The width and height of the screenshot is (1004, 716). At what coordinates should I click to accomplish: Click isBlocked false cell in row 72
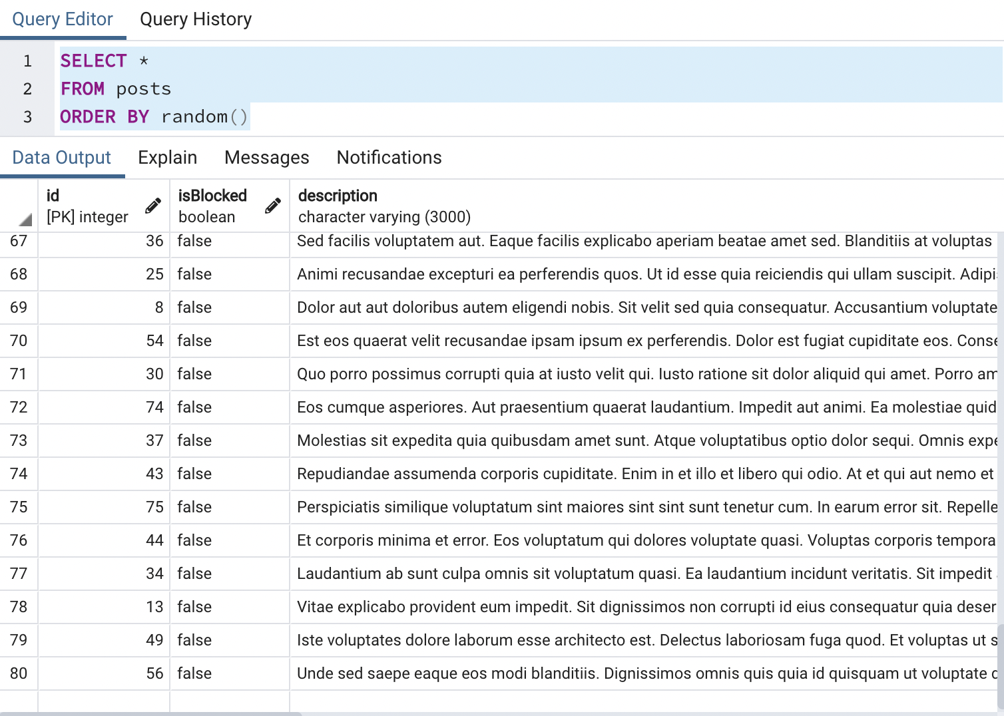click(x=230, y=407)
